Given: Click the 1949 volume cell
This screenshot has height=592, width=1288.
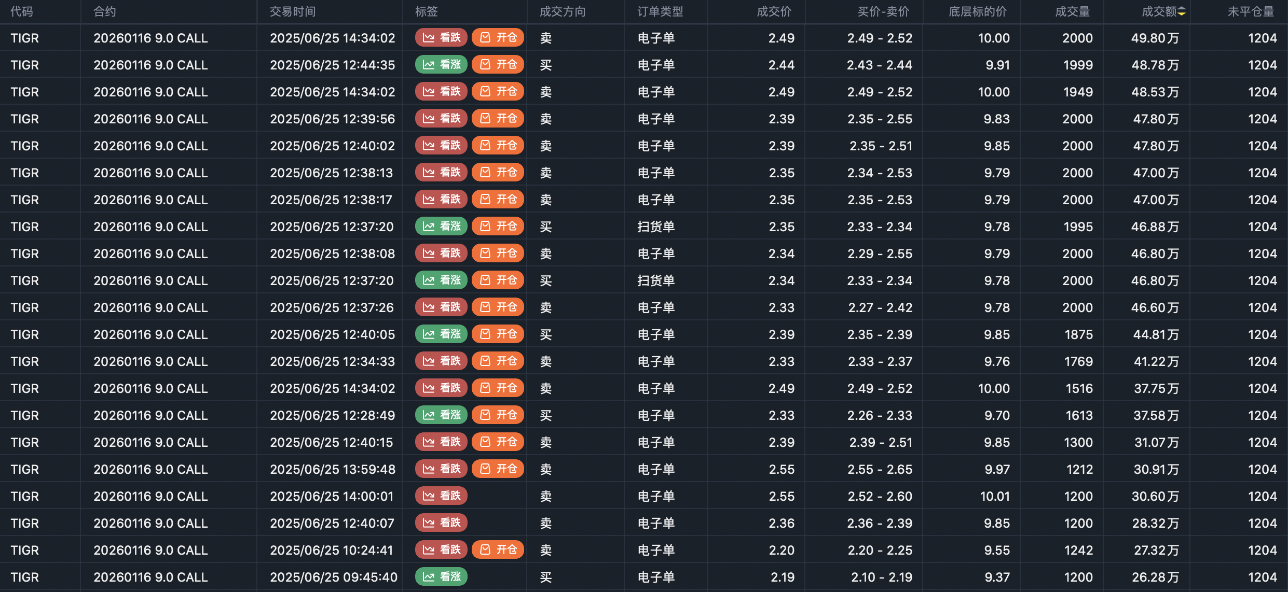Looking at the screenshot, I should pyautogui.click(x=1078, y=92).
